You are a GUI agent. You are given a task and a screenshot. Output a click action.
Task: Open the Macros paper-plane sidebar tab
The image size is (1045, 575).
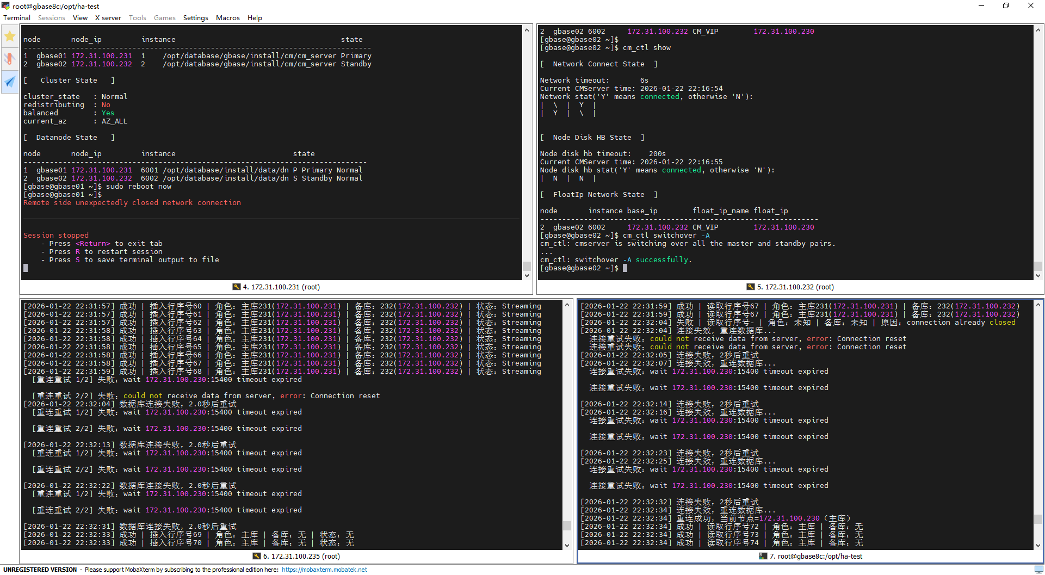click(x=10, y=82)
